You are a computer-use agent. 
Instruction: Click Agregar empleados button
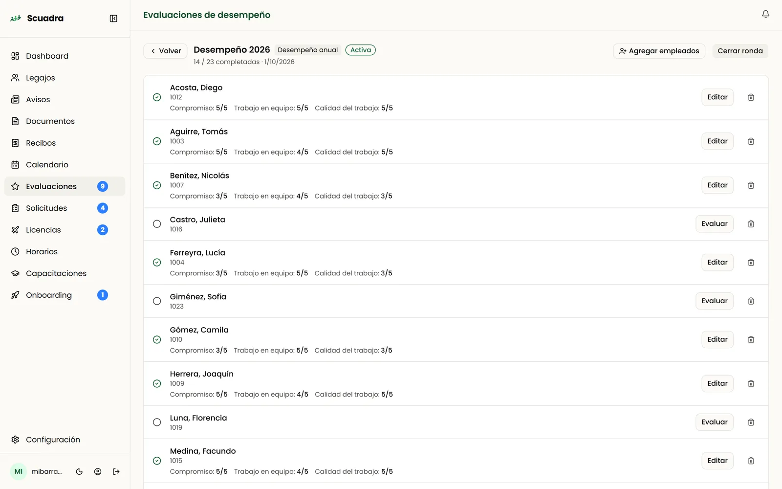(x=659, y=51)
